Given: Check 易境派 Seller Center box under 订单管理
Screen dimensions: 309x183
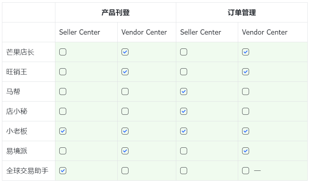Looking at the screenshot, I should pos(184,151).
